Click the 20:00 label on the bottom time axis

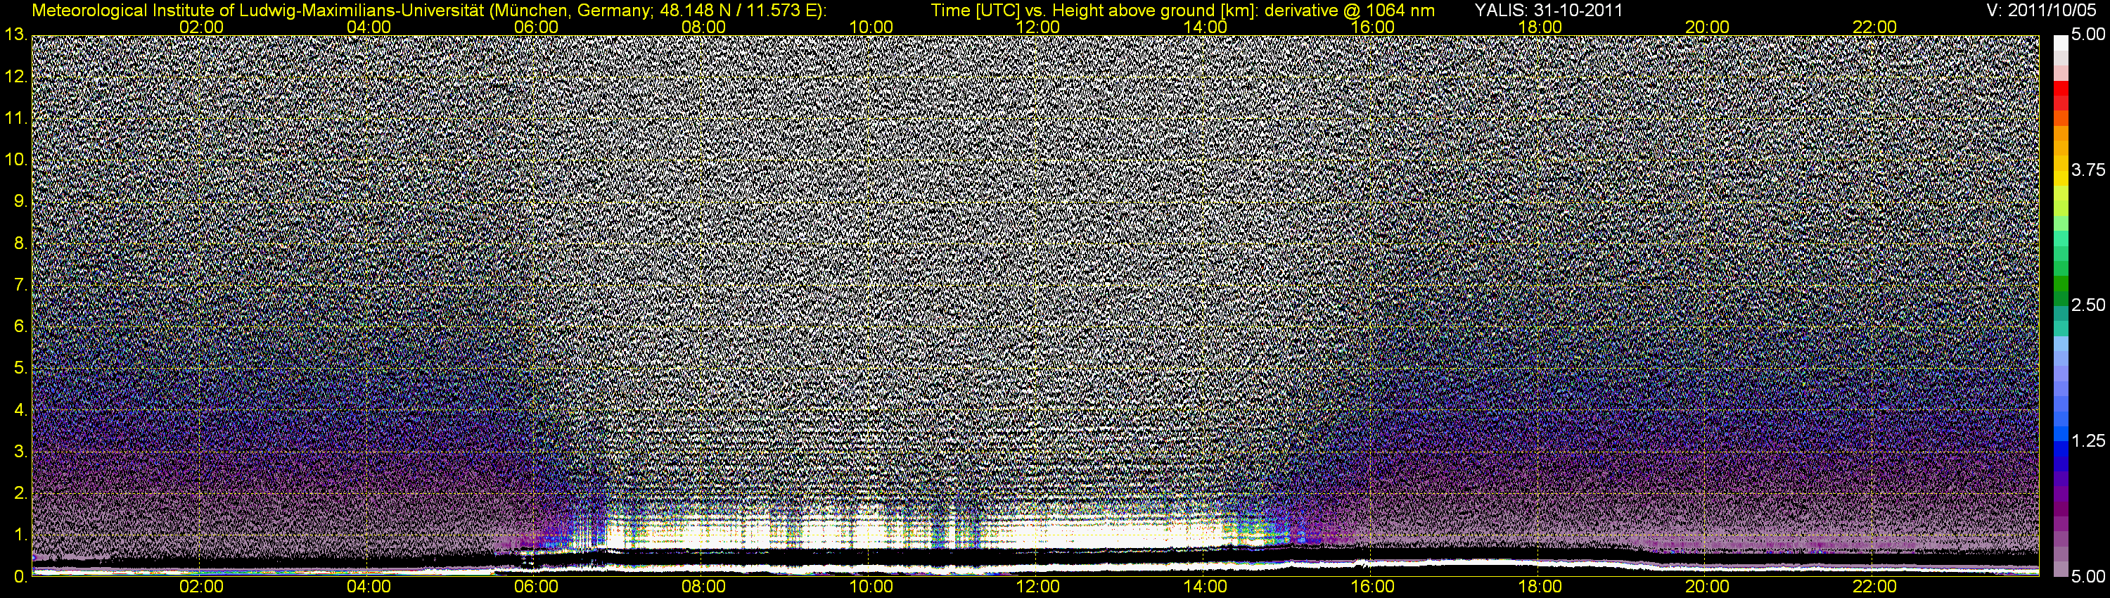1707,587
